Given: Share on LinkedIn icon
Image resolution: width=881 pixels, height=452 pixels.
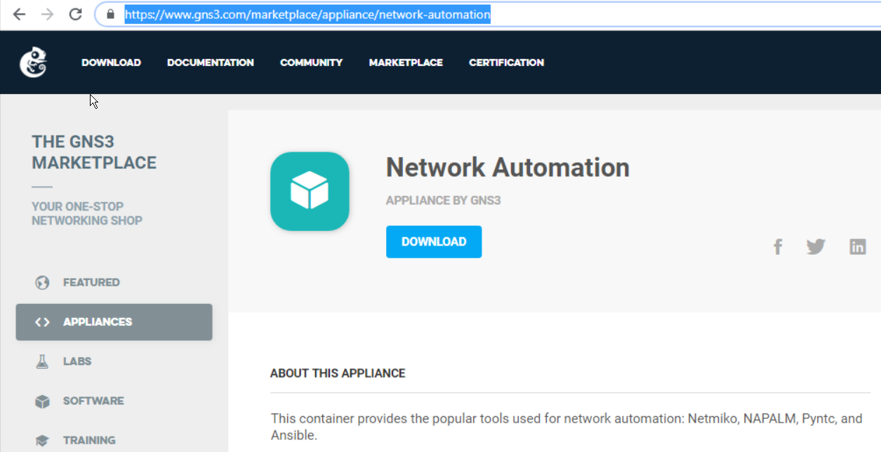Looking at the screenshot, I should point(858,246).
